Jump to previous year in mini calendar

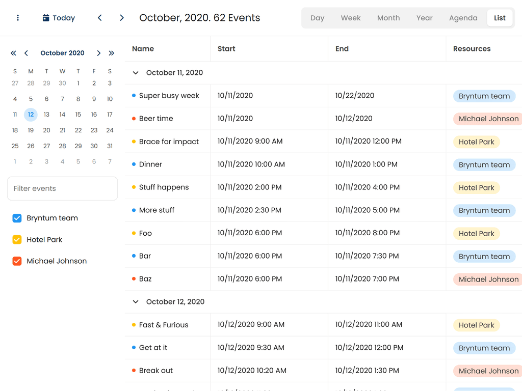(x=13, y=53)
